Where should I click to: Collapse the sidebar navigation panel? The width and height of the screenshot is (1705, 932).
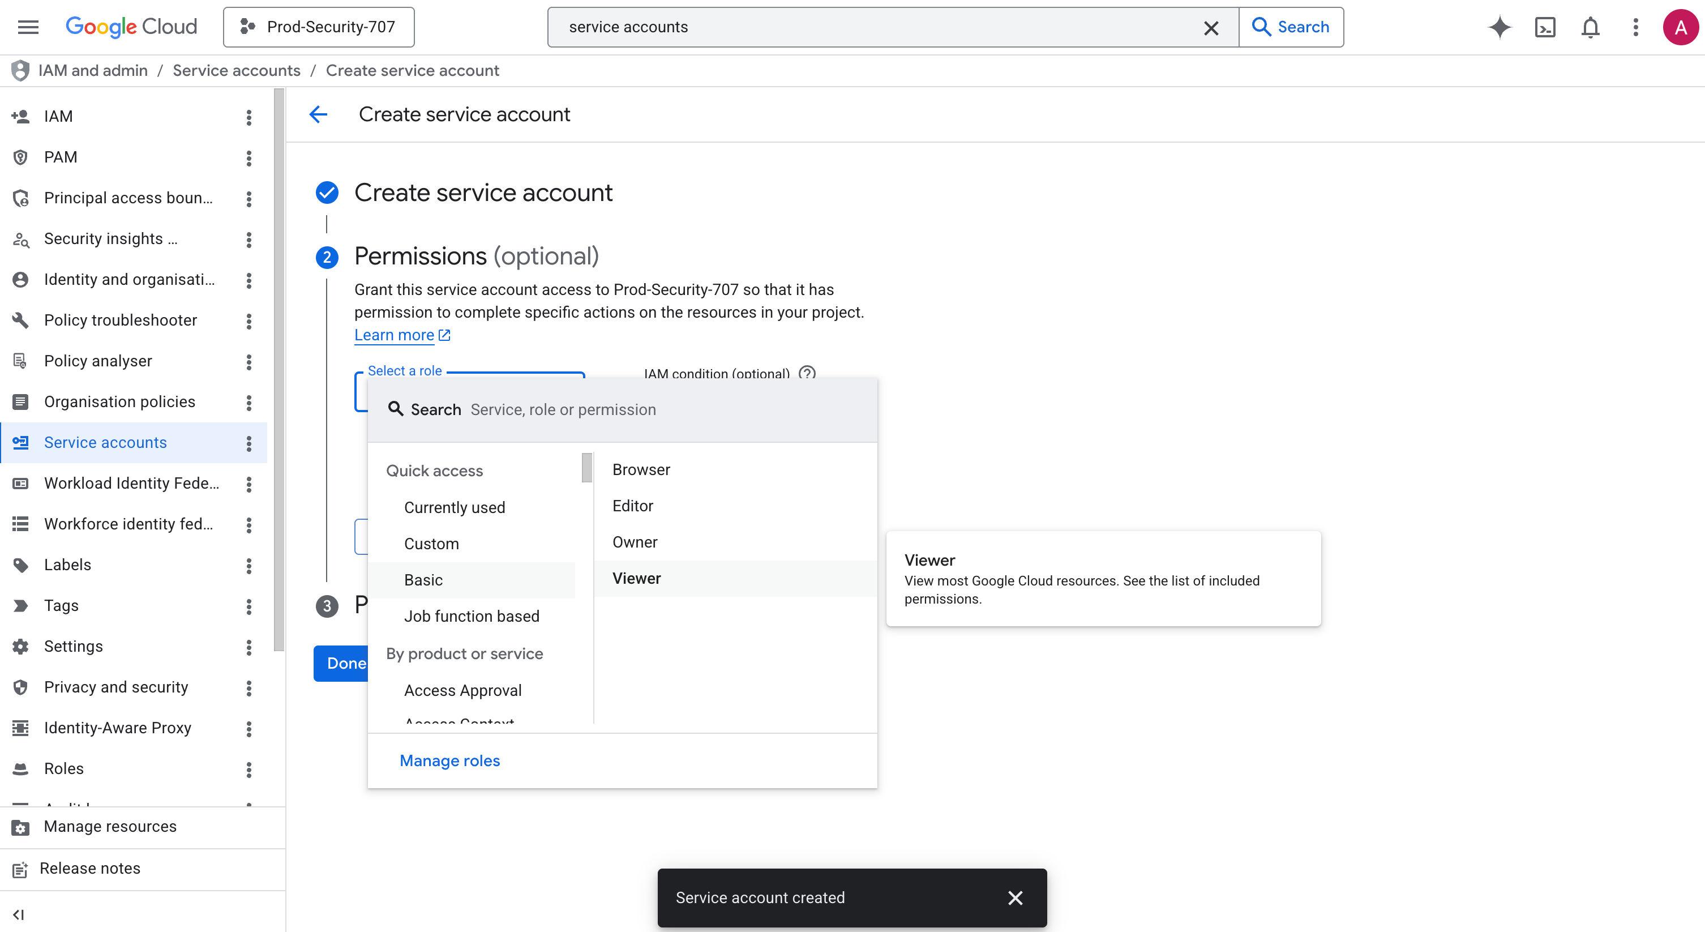tap(19, 915)
